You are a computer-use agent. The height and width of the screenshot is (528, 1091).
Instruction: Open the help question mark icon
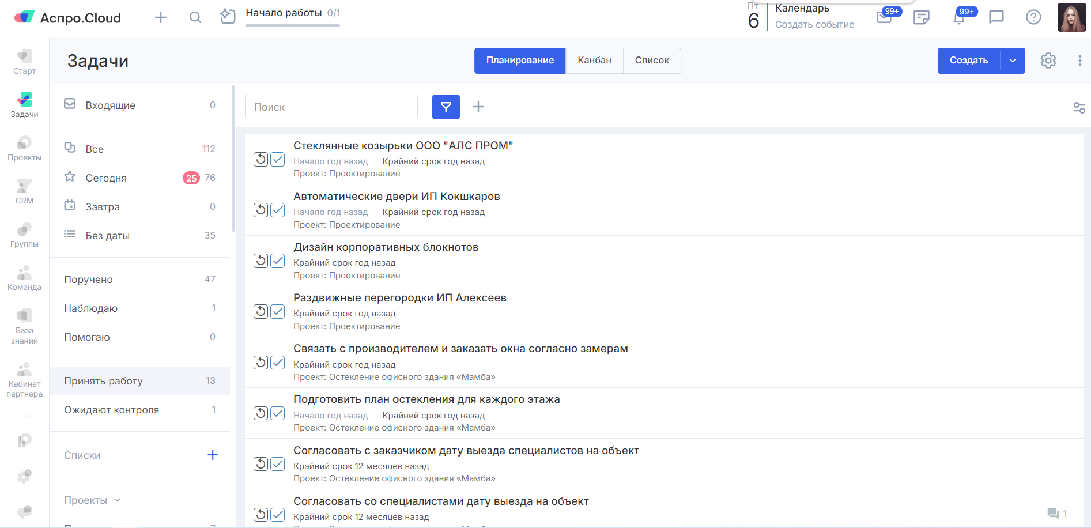[1033, 17]
